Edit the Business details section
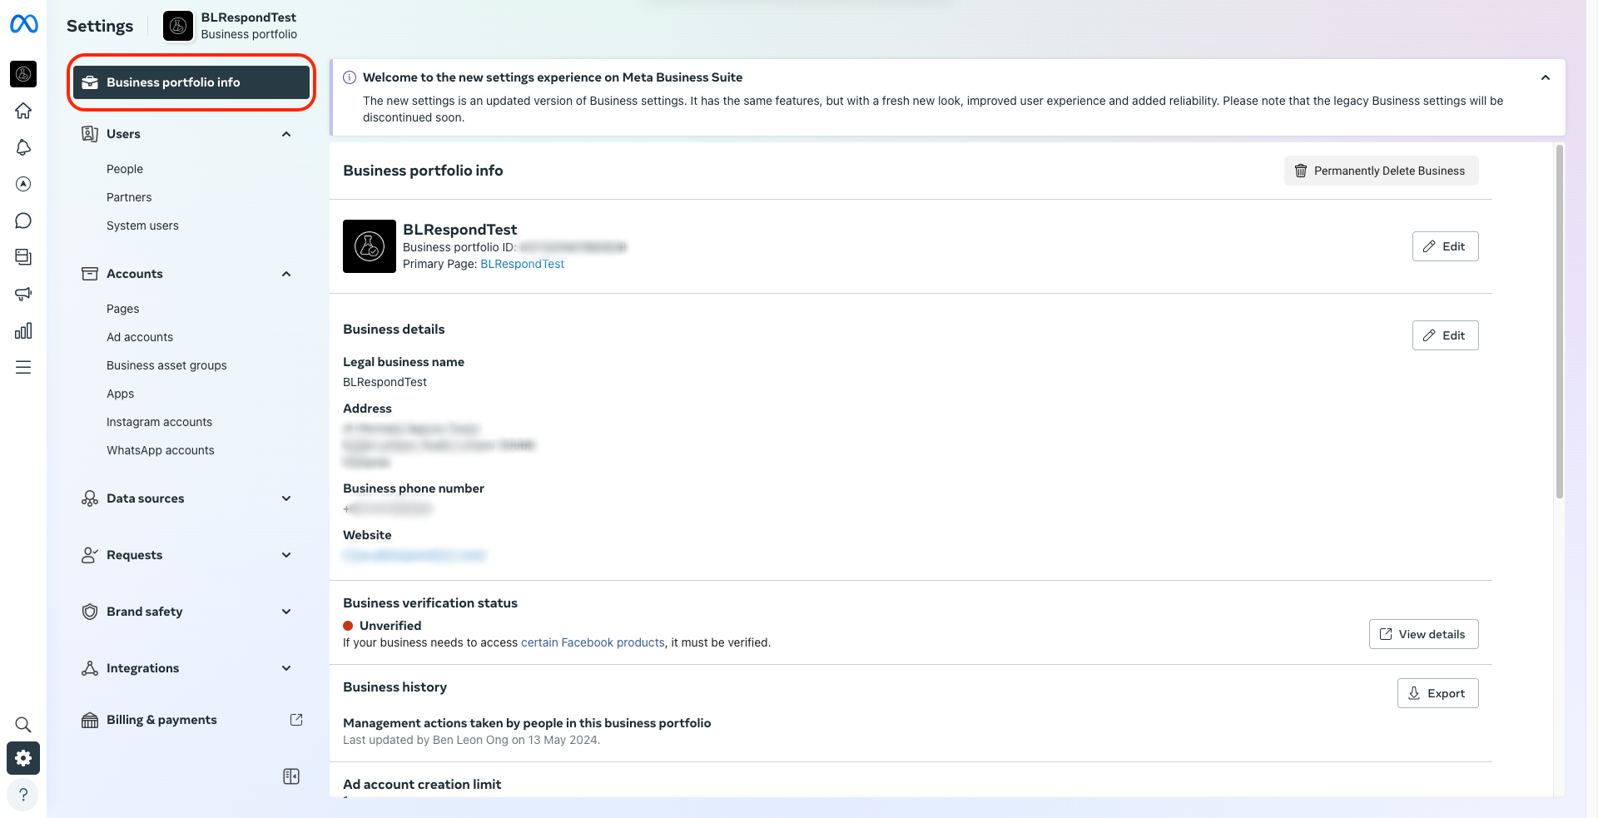Screen dimensions: 1598x818 [x=1445, y=335]
